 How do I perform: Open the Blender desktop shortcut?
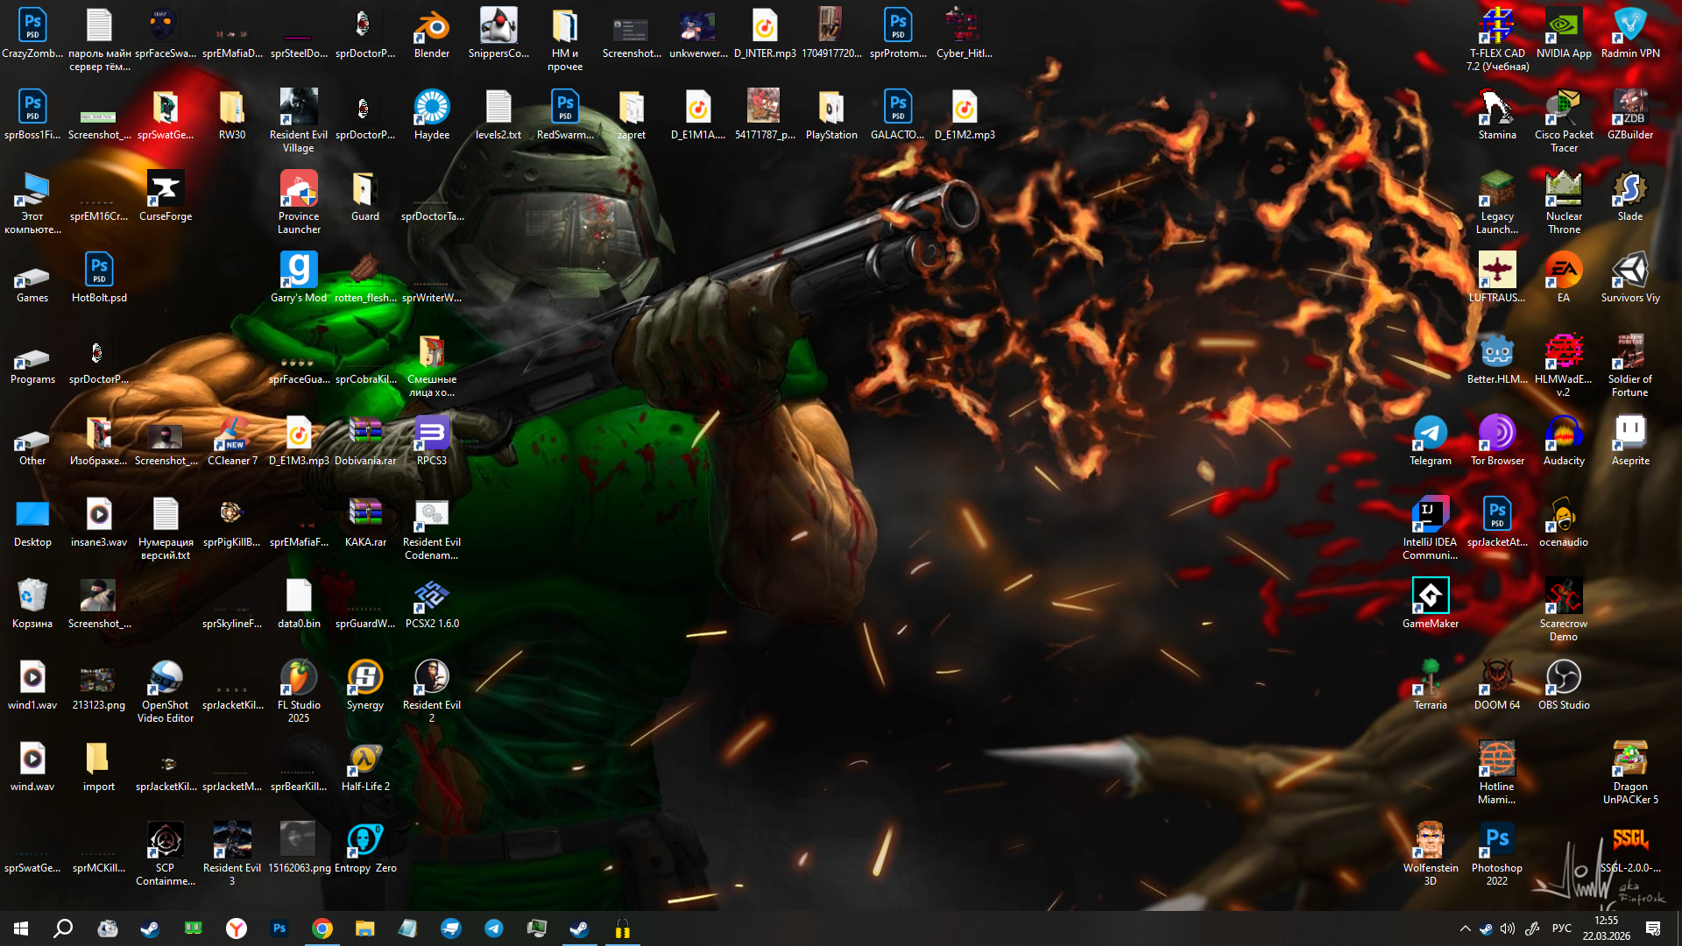[431, 28]
